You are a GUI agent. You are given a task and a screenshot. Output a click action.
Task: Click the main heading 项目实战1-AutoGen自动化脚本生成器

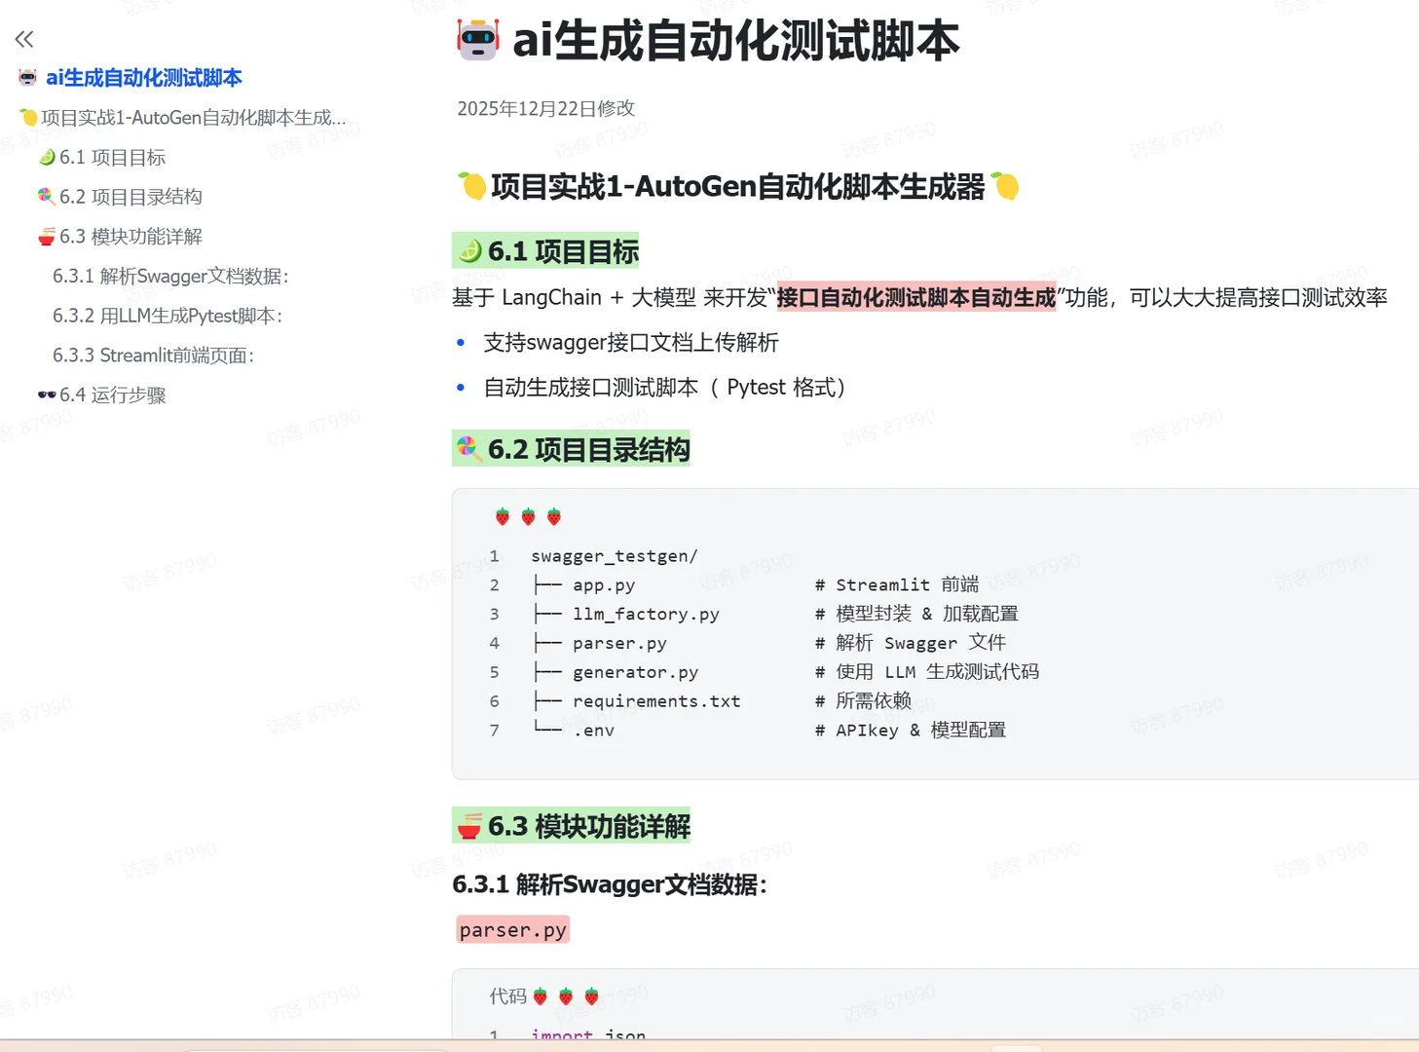pyautogui.click(x=738, y=187)
